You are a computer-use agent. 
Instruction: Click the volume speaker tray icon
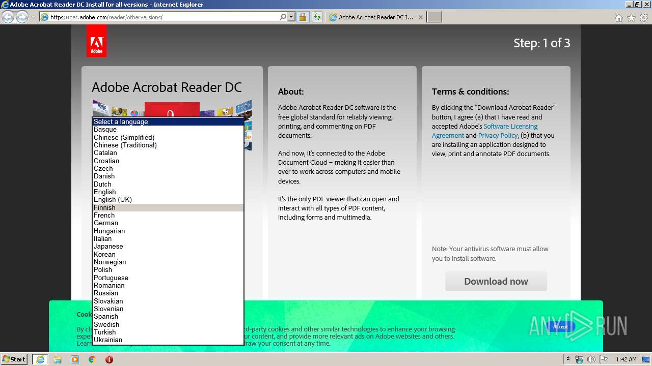(591, 359)
